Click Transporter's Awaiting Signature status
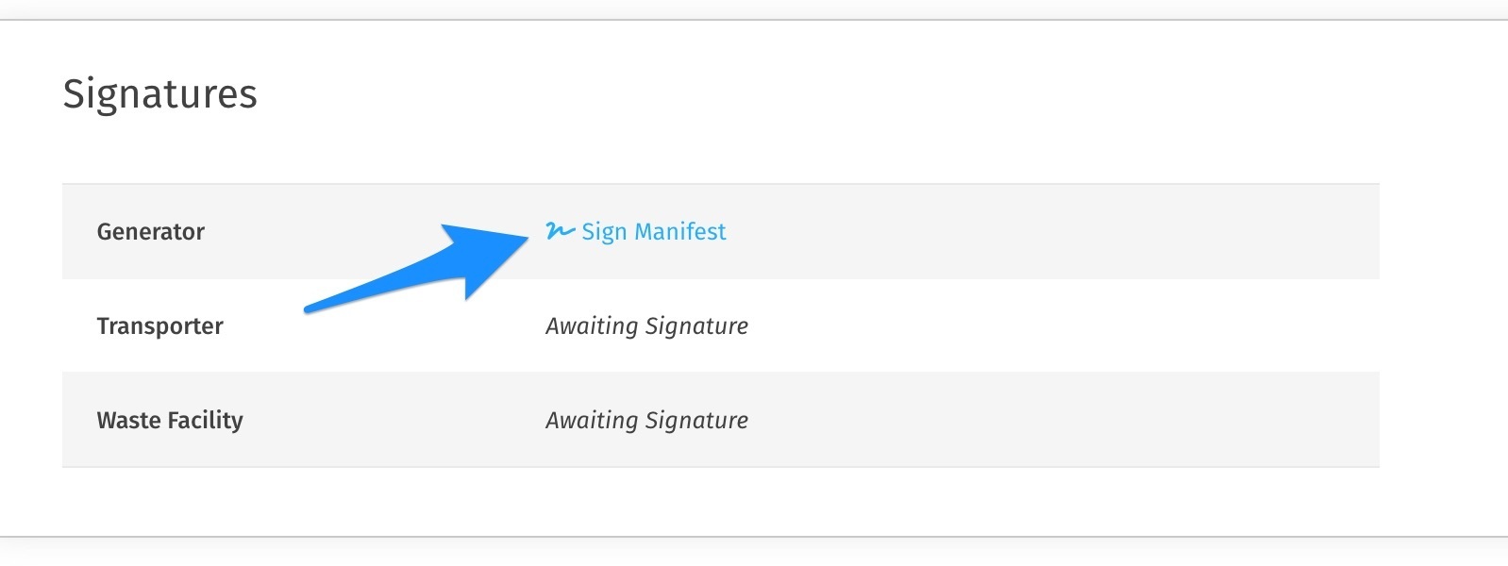1508x566 pixels. (646, 326)
